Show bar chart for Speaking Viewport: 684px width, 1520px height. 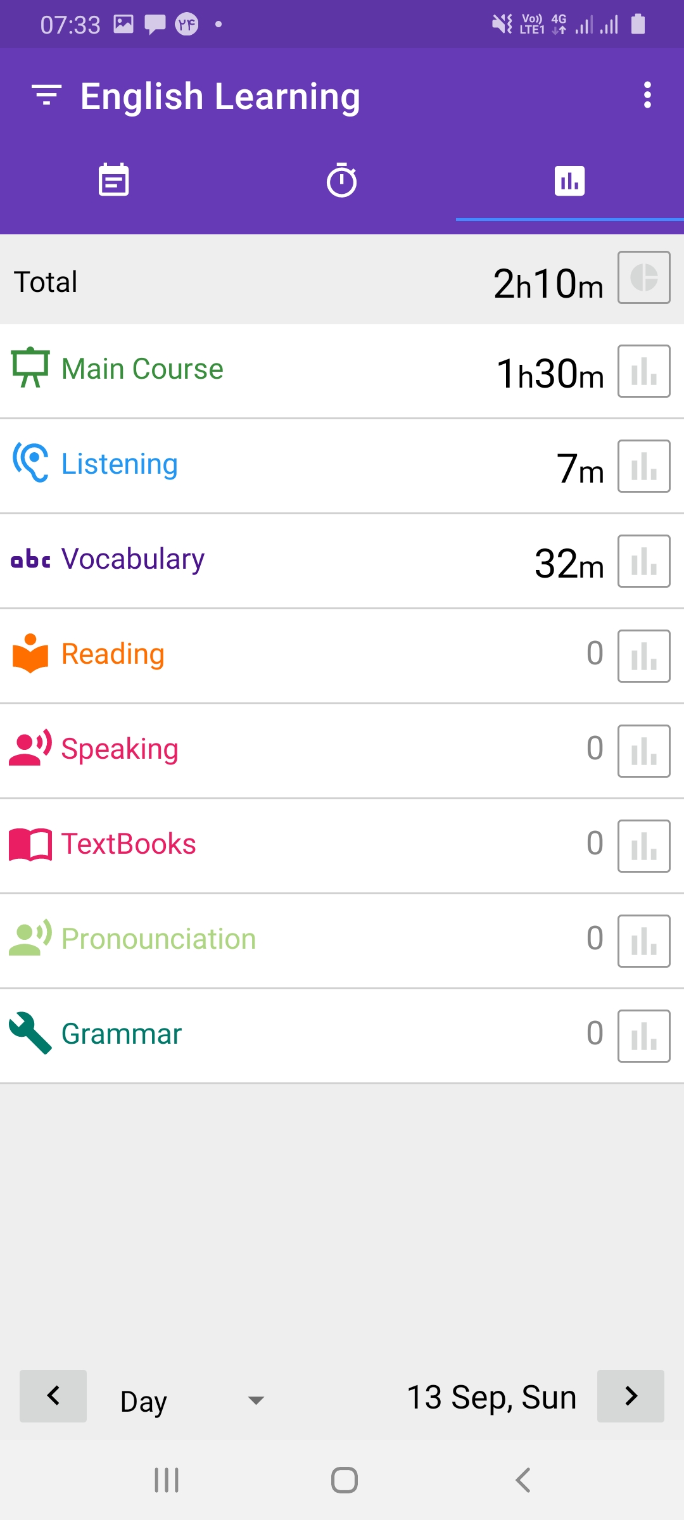[644, 751]
